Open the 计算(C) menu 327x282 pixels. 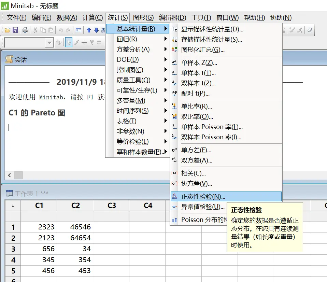pyautogui.click(x=93, y=17)
